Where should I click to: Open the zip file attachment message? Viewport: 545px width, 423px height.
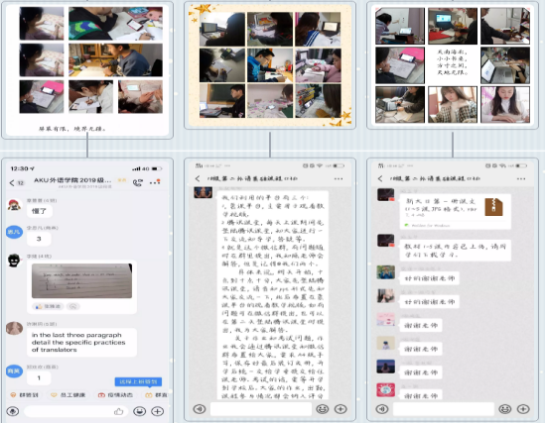(456, 212)
